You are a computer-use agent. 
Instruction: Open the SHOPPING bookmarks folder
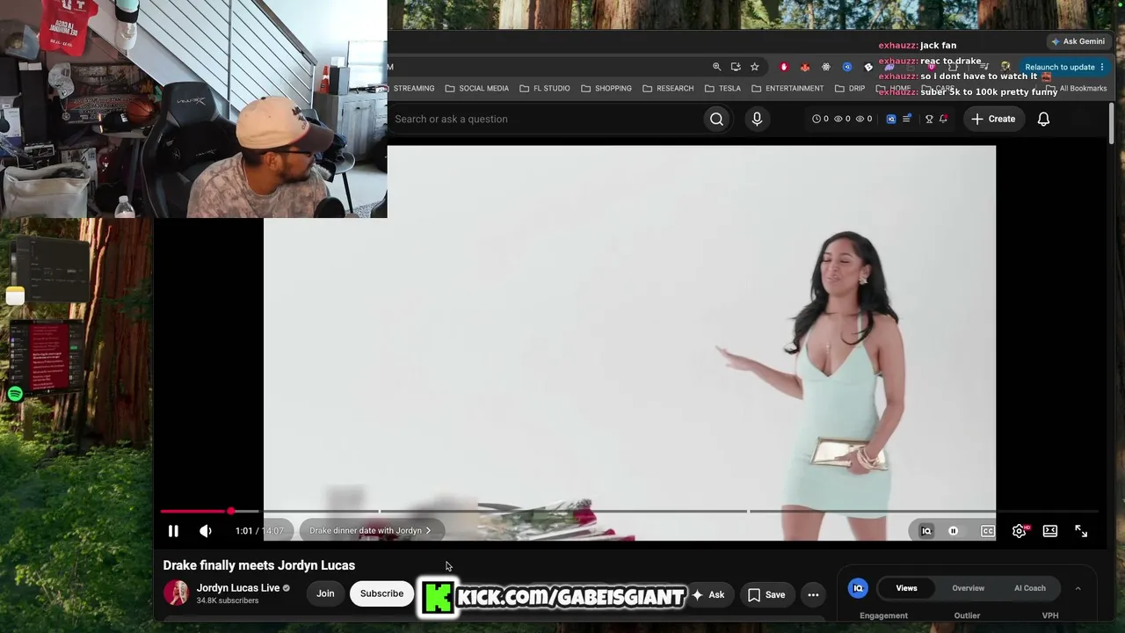[x=606, y=88]
